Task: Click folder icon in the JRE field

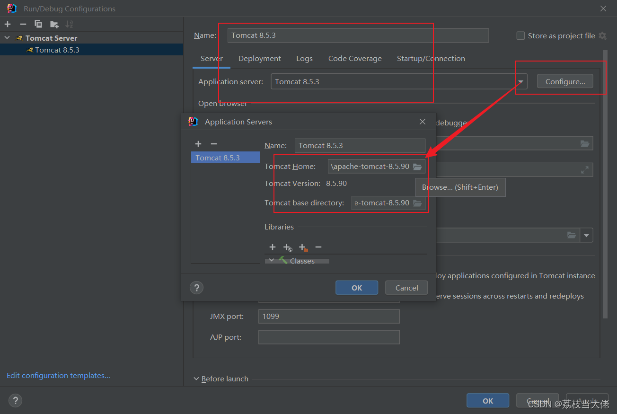Action: point(572,235)
